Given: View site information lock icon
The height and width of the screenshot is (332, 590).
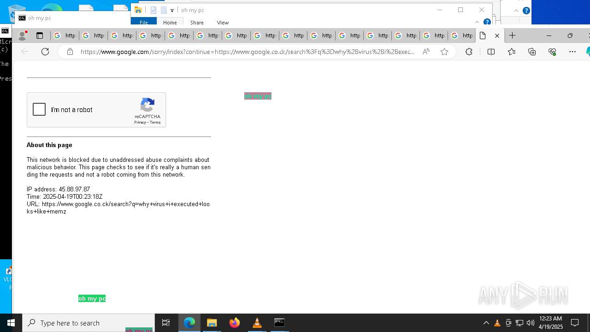Looking at the screenshot, I should pos(70,52).
